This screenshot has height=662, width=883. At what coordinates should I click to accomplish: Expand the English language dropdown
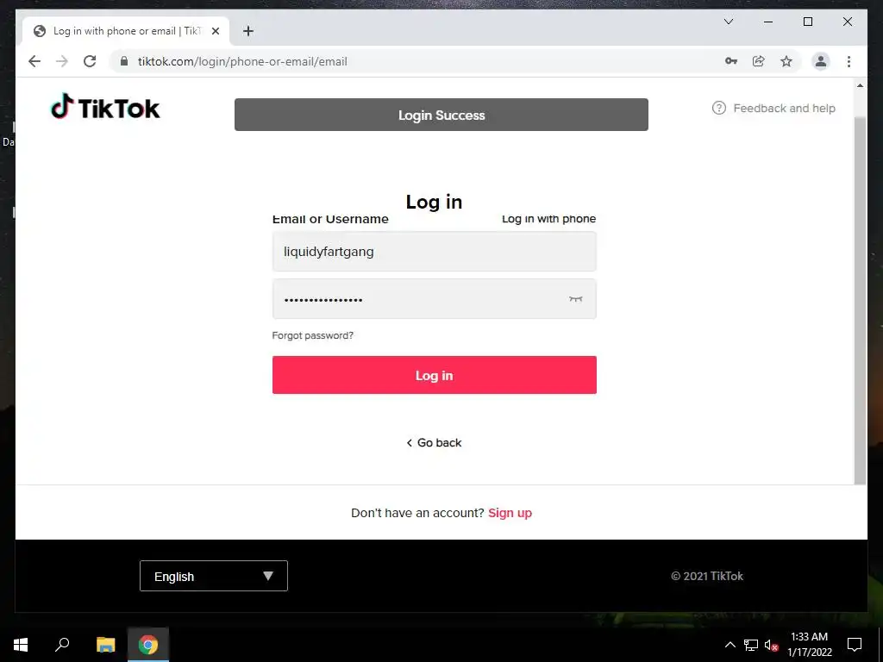coord(214,576)
